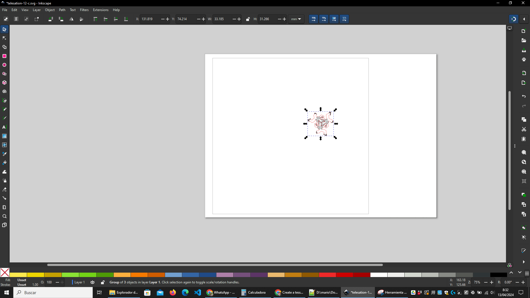Drag the horizontal scrollbar
This screenshot has height=298, width=530.
coord(215,265)
